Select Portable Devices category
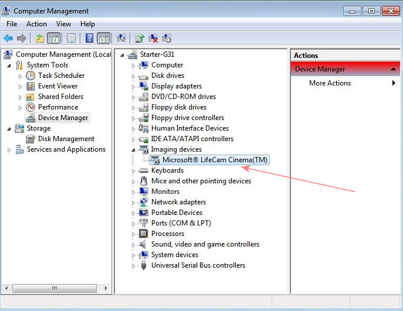 (x=177, y=213)
